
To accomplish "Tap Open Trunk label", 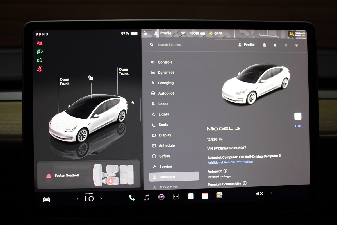I will (x=124, y=71).
